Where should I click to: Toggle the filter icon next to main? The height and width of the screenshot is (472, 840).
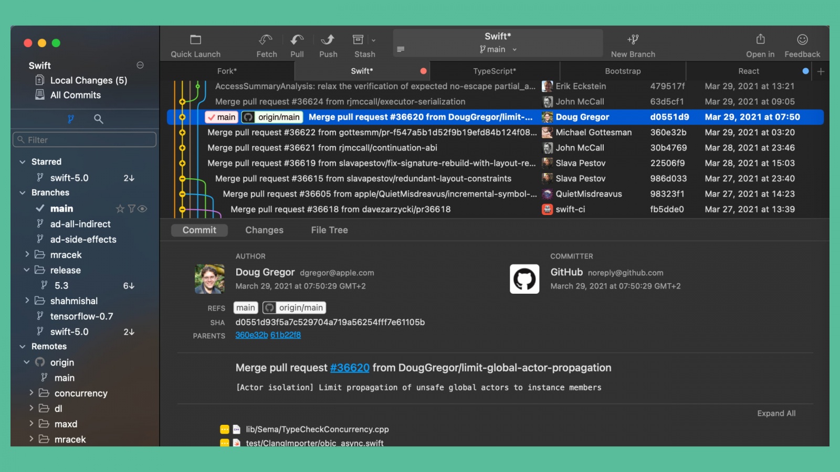pyautogui.click(x=131, y=208)
